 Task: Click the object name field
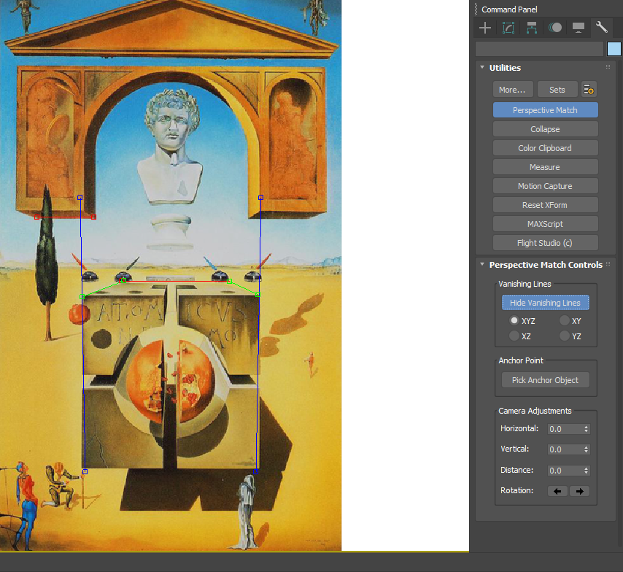click(x=540, y=50)
